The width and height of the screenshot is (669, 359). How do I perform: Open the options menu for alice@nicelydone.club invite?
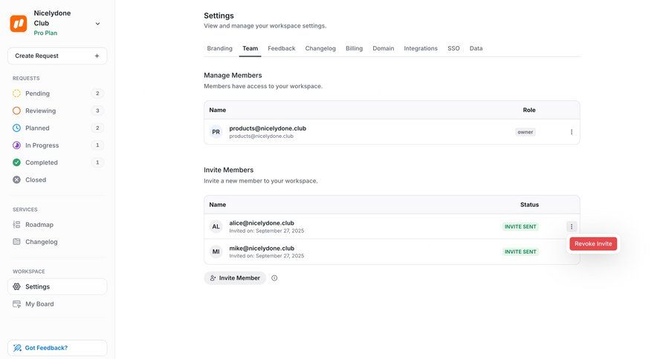(572, 227)
